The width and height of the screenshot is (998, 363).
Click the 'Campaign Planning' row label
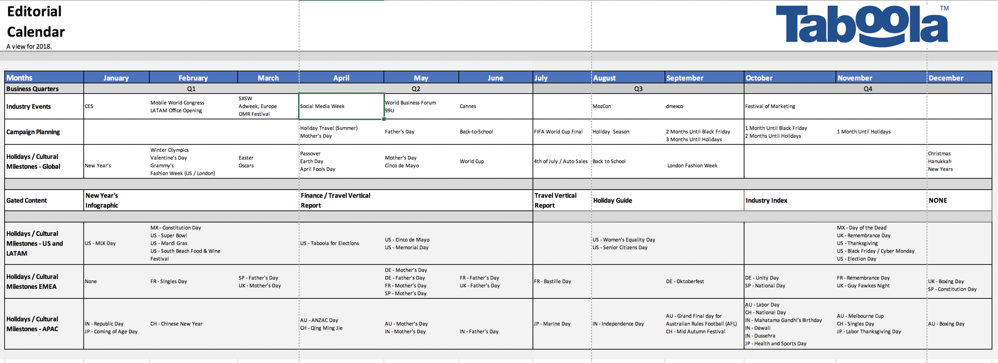pyautogui.click(x=44, y=132)
